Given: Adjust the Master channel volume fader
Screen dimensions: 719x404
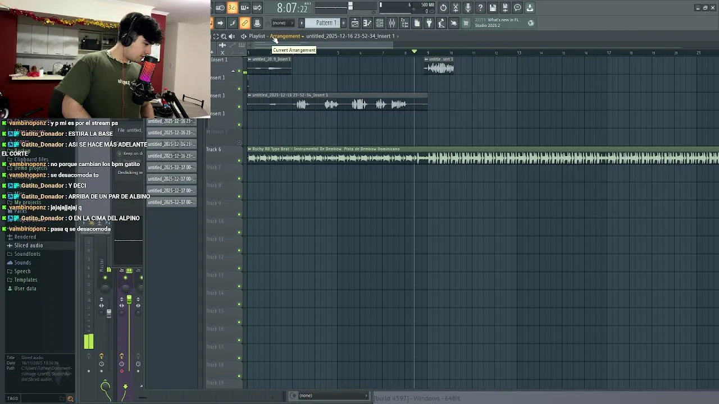Looking at the screenshot, I should [x=108, y=313].
